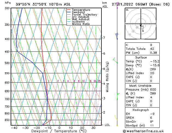
Task: Click the Most Unstable Pressure value 600
Action: coord(153,89)
